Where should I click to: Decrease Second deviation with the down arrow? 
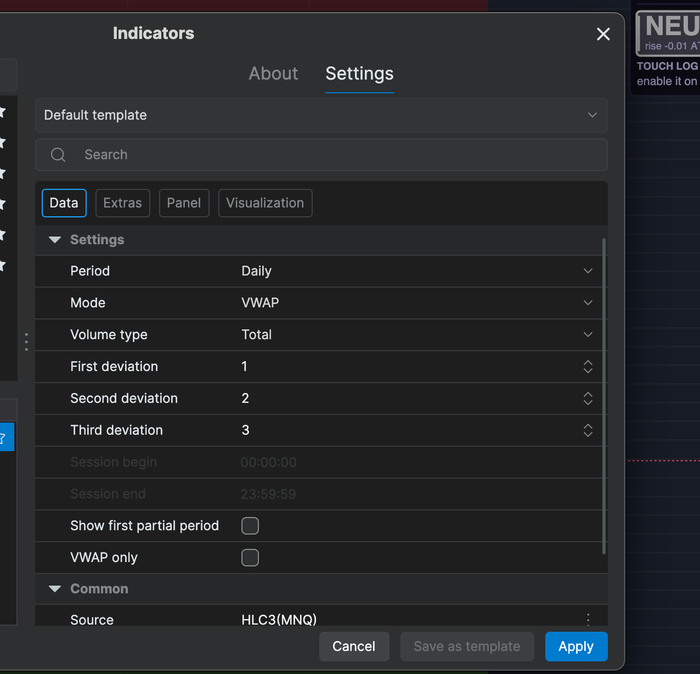click(588, 402)
